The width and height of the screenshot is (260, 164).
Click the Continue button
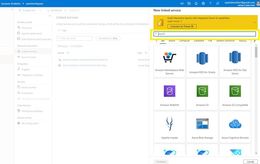coord(161,162)
